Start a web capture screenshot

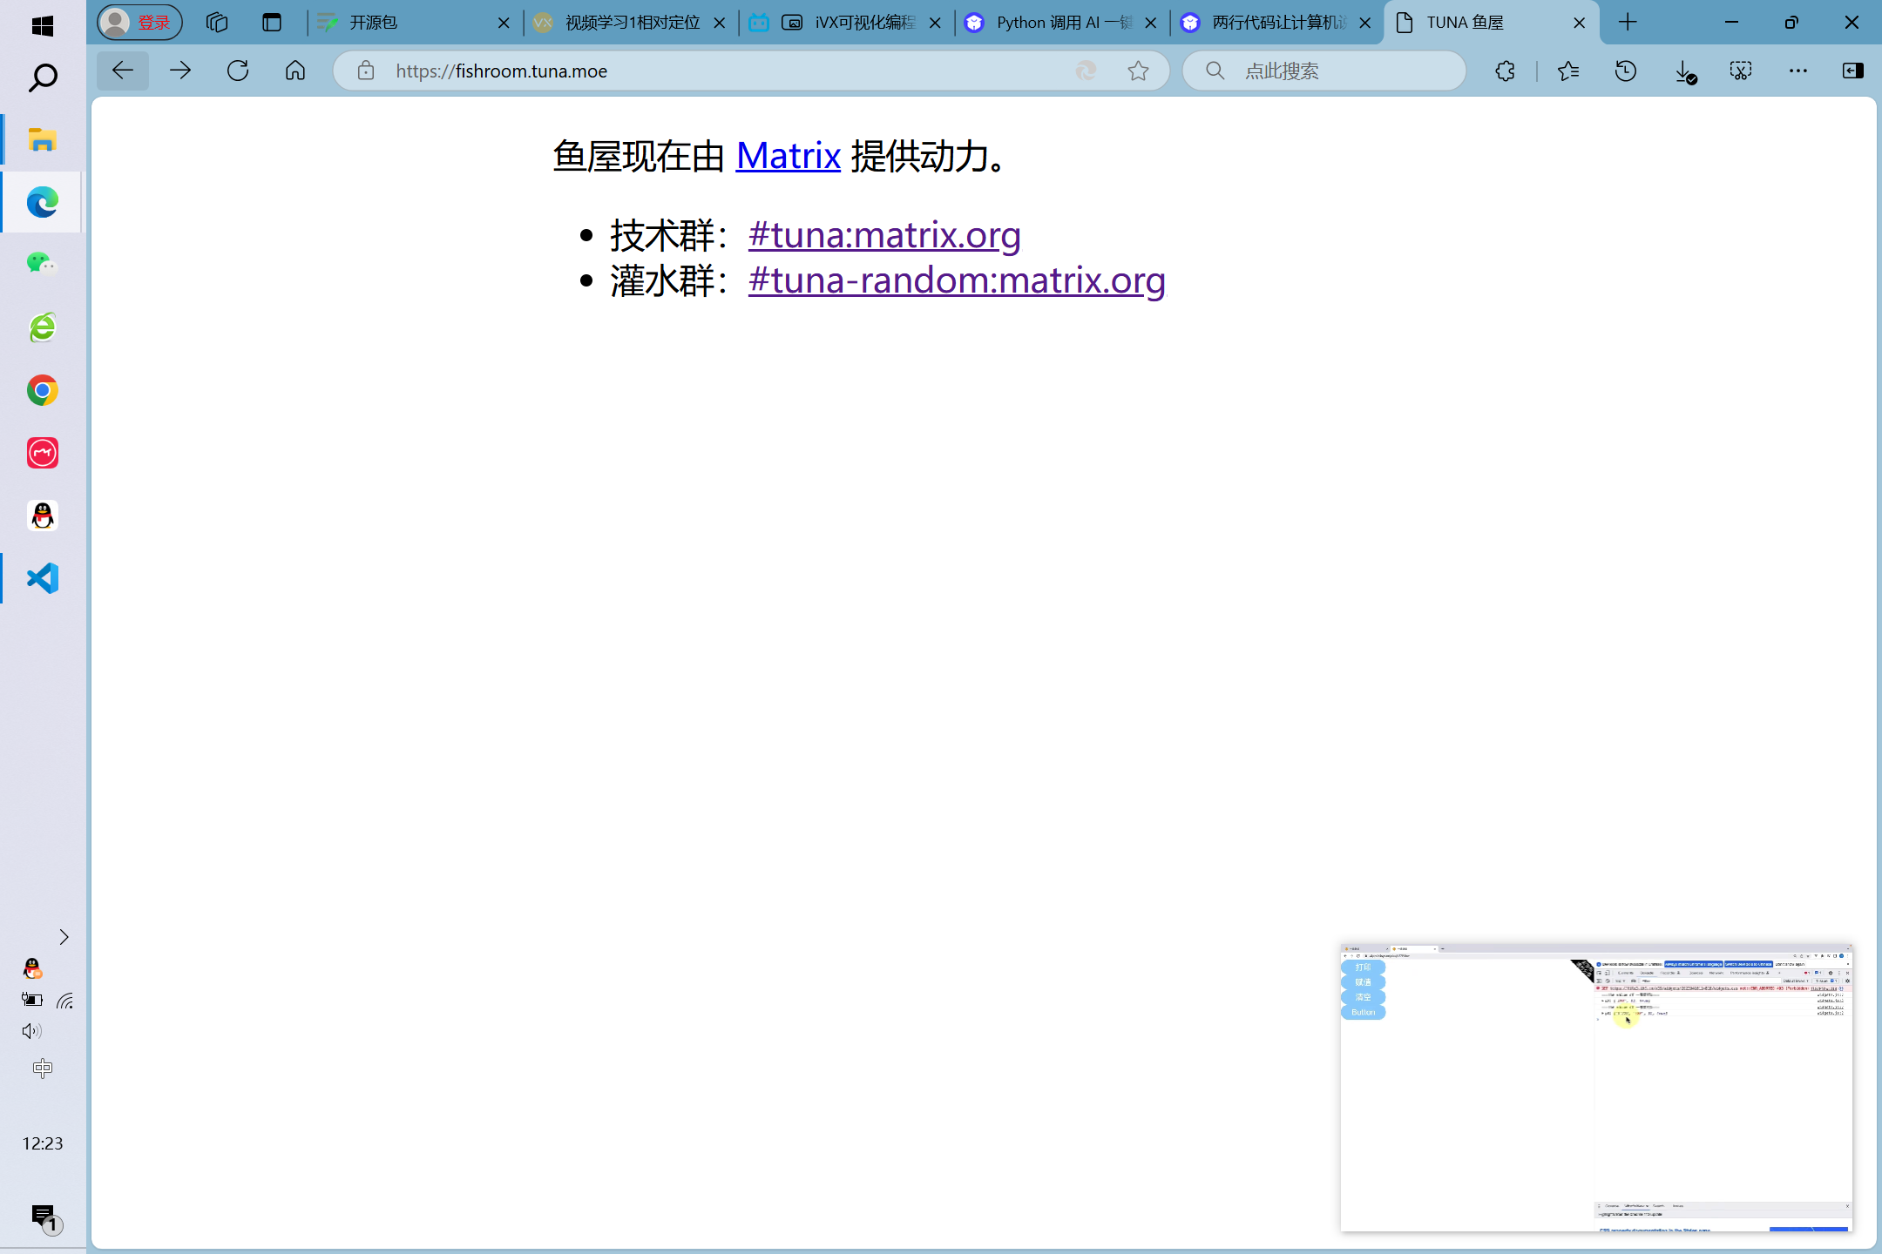pos(1741,71)
